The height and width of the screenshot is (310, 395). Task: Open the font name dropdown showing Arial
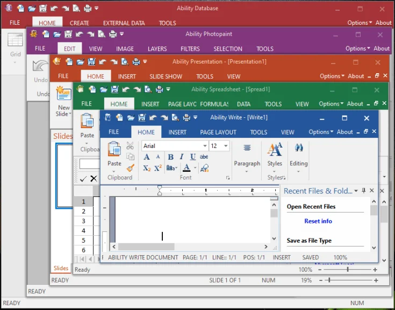[x=205, y=146]
